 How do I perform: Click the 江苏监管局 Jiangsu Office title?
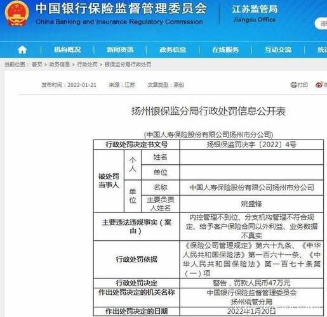click(255, 13)
